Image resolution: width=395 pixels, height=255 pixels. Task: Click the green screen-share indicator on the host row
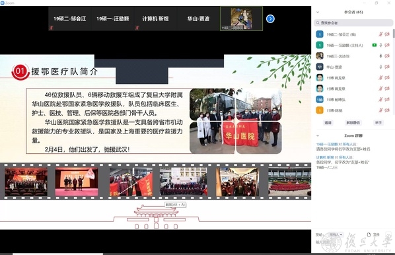click(x=375, y=45)
